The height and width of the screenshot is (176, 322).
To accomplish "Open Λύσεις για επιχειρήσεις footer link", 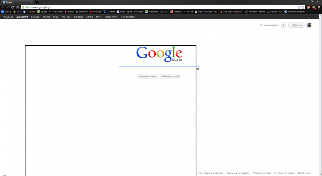I will point(238,173).
